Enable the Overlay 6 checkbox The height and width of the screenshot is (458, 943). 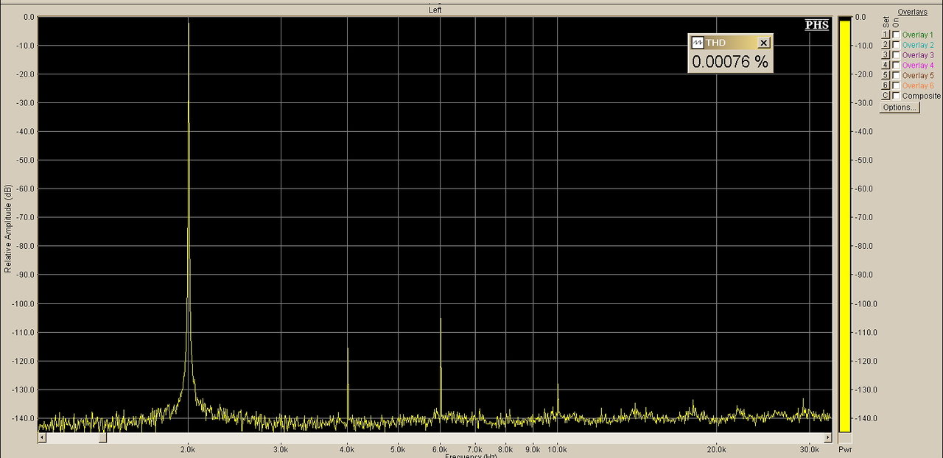tap(896, 85)
